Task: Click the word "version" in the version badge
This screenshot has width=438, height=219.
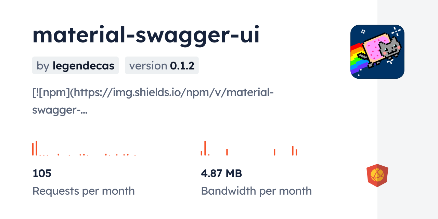Action: [x=148, y=65]
